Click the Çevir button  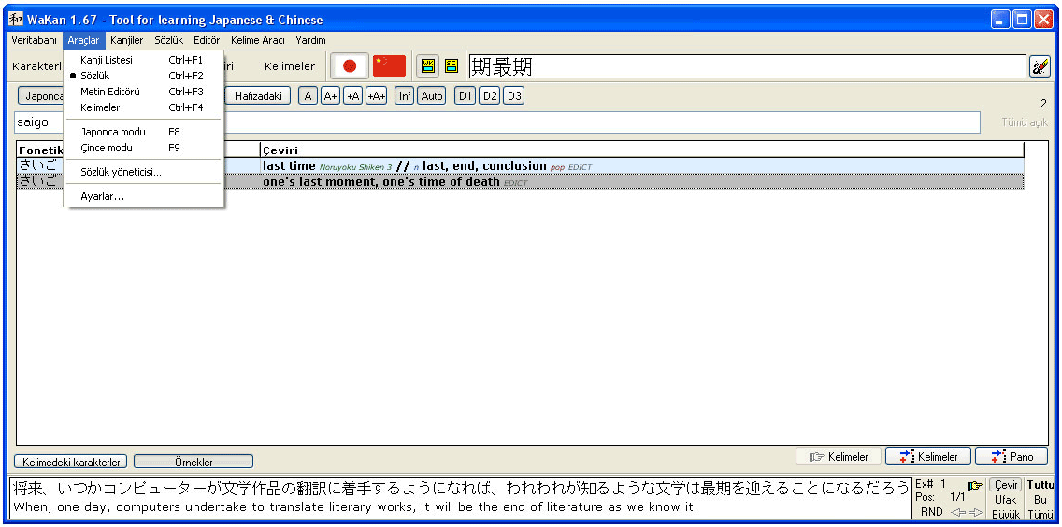(1005, 485)
